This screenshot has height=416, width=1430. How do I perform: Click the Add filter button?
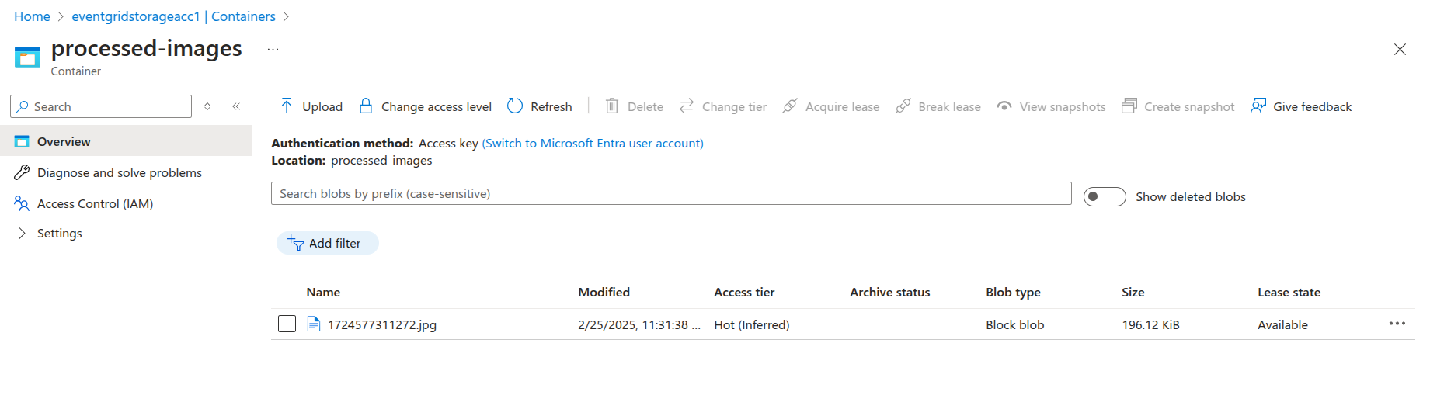point(327,243)
